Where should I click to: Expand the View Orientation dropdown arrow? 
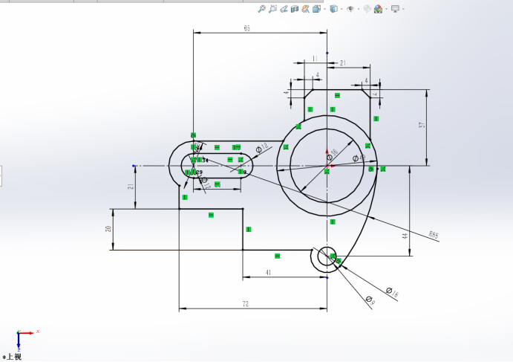(325, 9)
